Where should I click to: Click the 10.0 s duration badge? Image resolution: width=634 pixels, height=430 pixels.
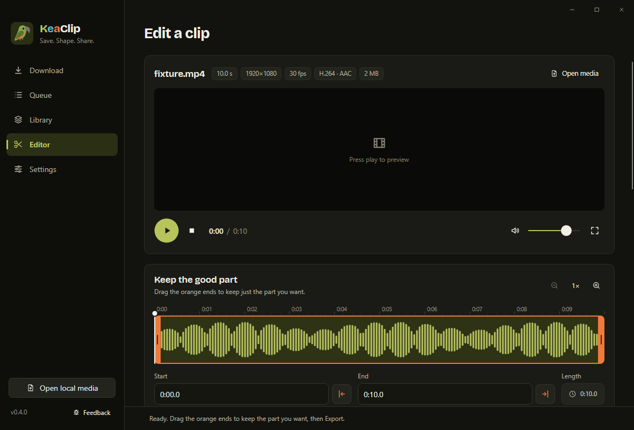click(225, 74)
